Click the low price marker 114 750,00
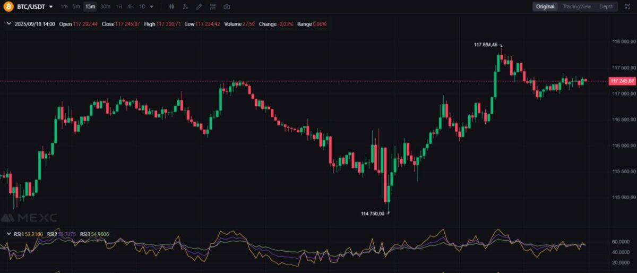The width and height of the screenshot is (637, 273). pos(373,214)
